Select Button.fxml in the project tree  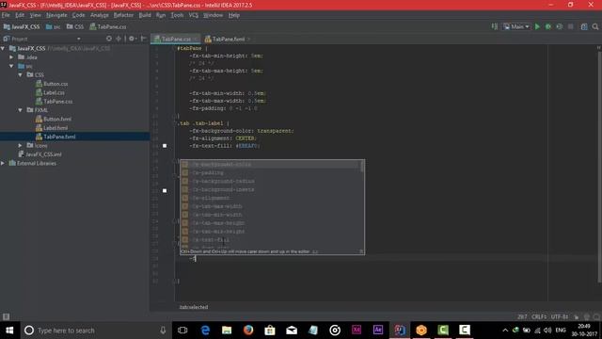coord(56,120)
